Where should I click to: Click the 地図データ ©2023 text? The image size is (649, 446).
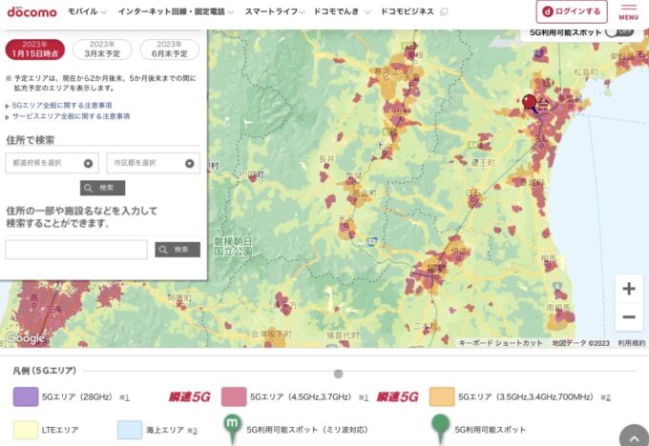click(x=580, y=343)
